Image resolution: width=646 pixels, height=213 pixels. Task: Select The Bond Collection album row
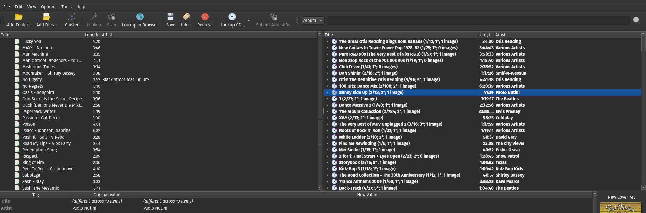[x=482, y=175]
